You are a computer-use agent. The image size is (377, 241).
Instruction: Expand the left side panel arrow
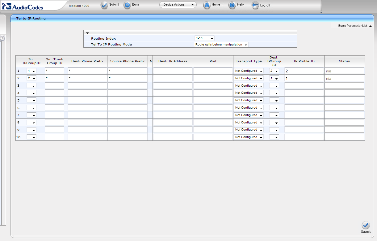pos(2,38)
